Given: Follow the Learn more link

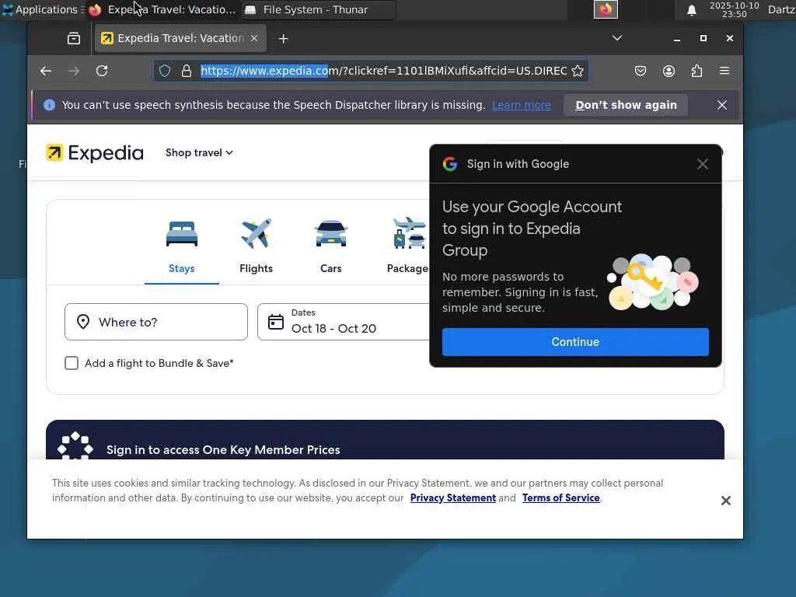Looking at the screenshot, I should click(522, 105).
